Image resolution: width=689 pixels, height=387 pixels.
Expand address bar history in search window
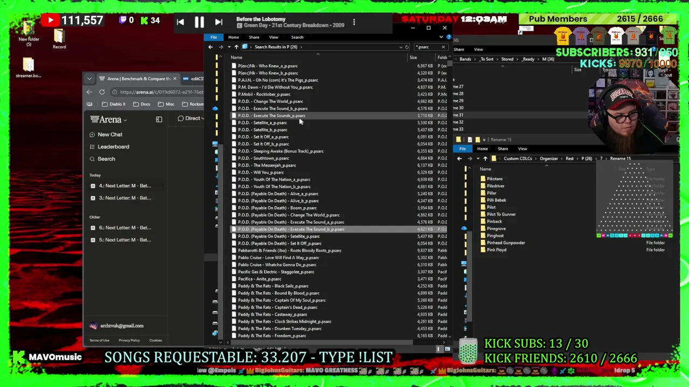pos(400,47)
